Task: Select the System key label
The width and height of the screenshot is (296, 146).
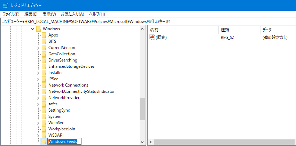Action: [x=55, y=116]
